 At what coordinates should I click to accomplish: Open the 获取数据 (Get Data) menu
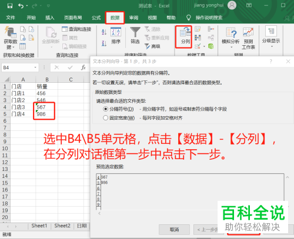click(x=11, y=38)
